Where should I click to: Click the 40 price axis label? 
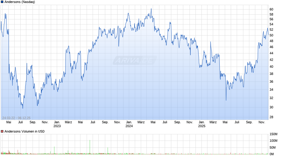pyautogui.click(x=271, y=67)
